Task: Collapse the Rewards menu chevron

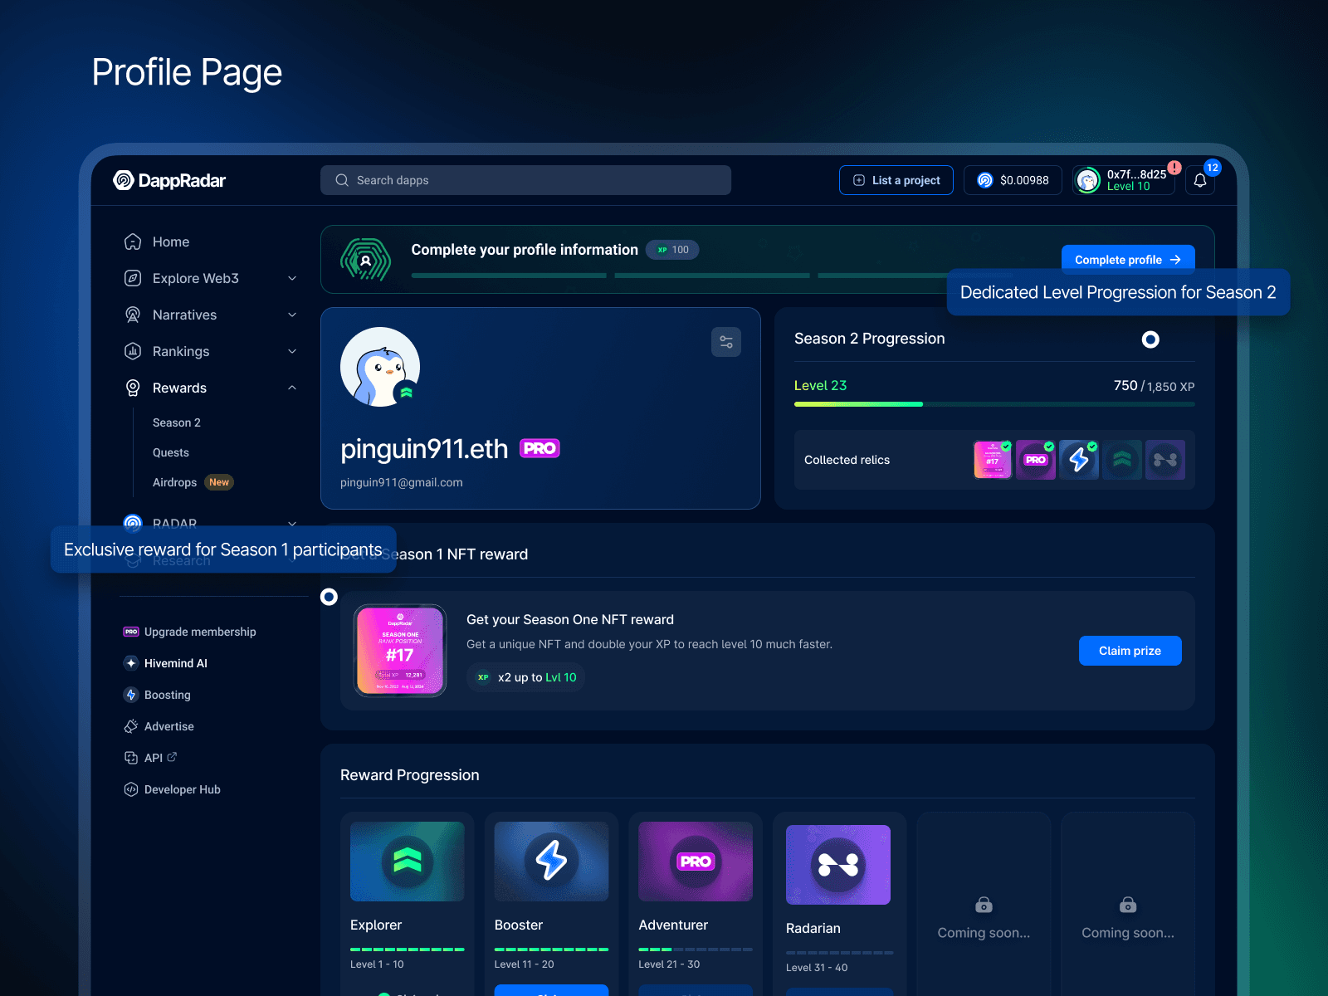Action: point(292,388)
